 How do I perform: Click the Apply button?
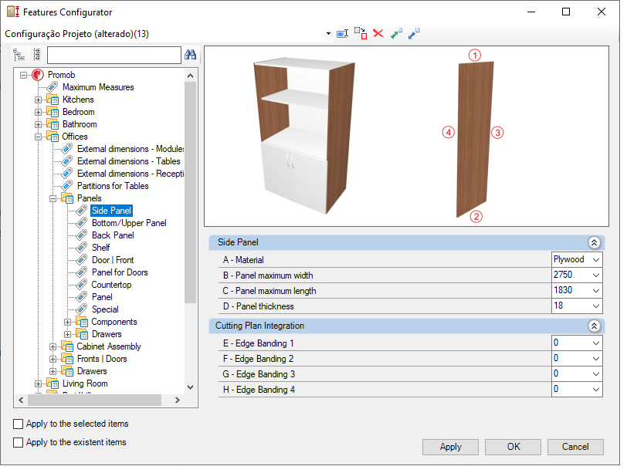click(x=450, y=447)
